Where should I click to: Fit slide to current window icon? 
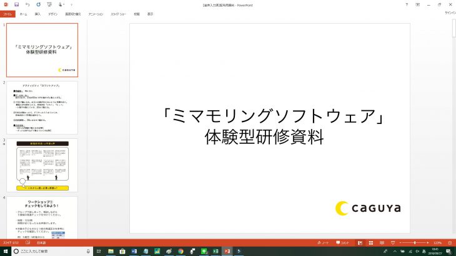pos(450,243)
